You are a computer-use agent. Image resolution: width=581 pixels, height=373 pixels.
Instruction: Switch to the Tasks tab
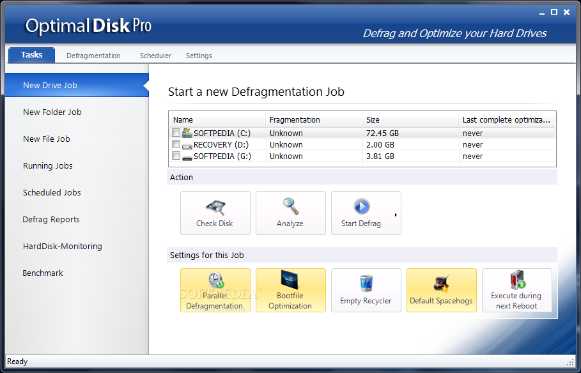pos(31,55)
